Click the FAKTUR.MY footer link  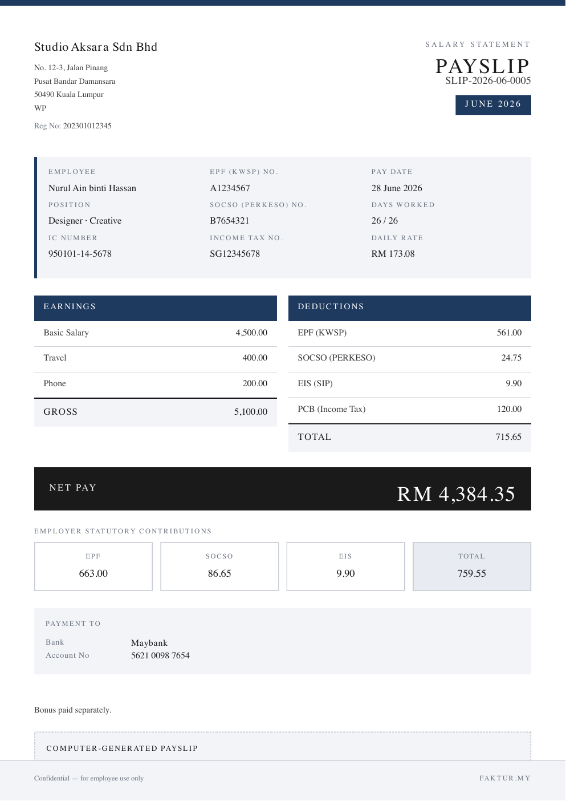[505, 778]
